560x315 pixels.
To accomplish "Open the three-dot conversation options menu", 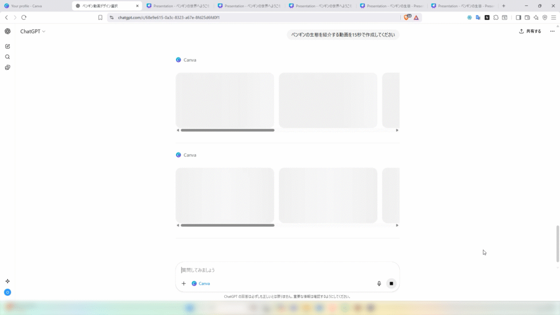I will [x=552, y=31].
